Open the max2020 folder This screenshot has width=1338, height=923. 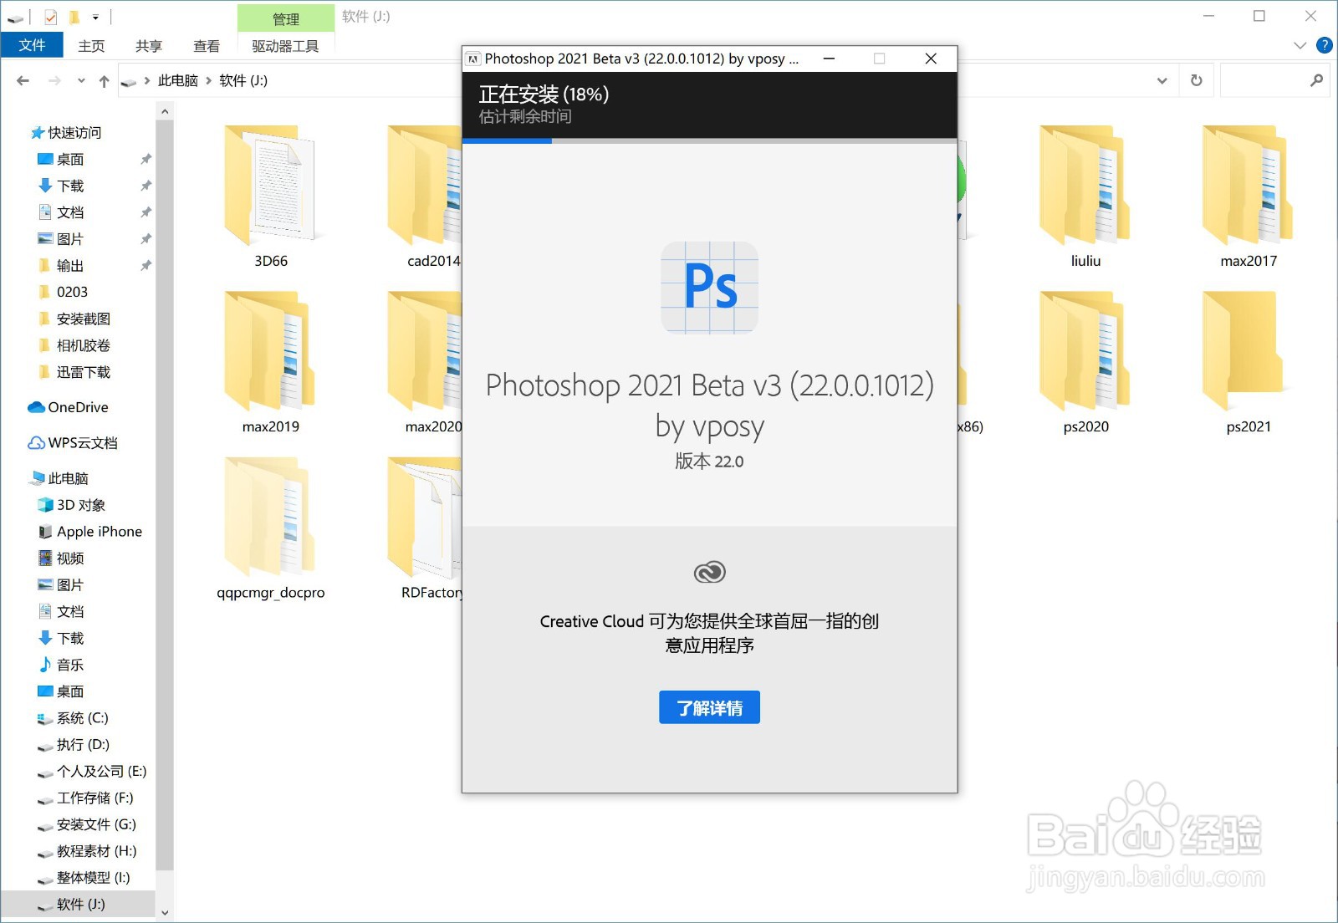[424, 363]
